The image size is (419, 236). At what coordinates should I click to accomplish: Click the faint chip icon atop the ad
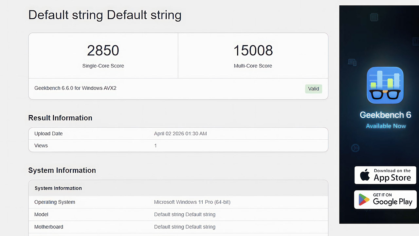tap(374, 17)
